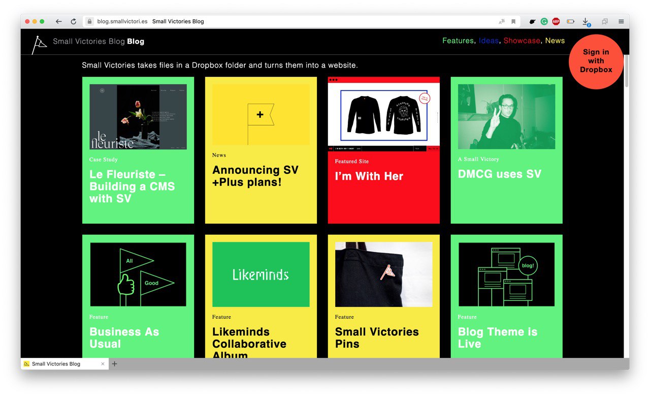Click the yellow plus flag thumbnail

261,114
